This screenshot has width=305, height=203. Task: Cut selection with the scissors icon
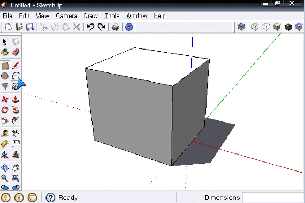44,27
